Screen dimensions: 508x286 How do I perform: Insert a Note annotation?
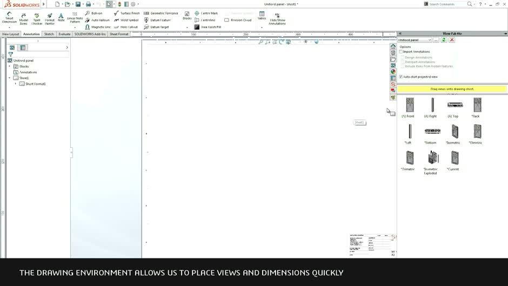[x=61, y=17]
